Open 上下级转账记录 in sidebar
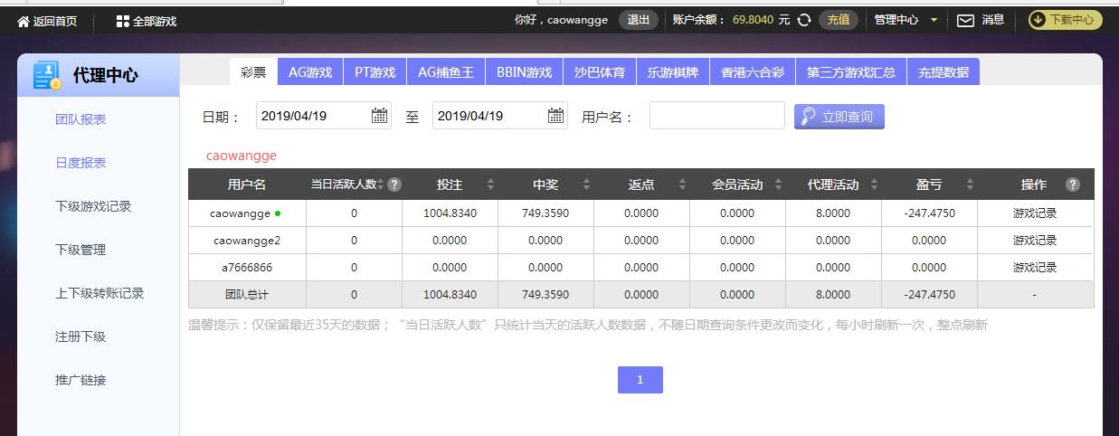 (100, 293)
